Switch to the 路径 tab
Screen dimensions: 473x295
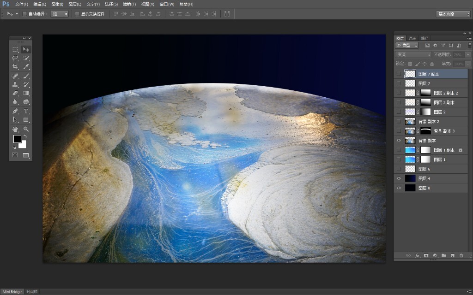(424, 38)
